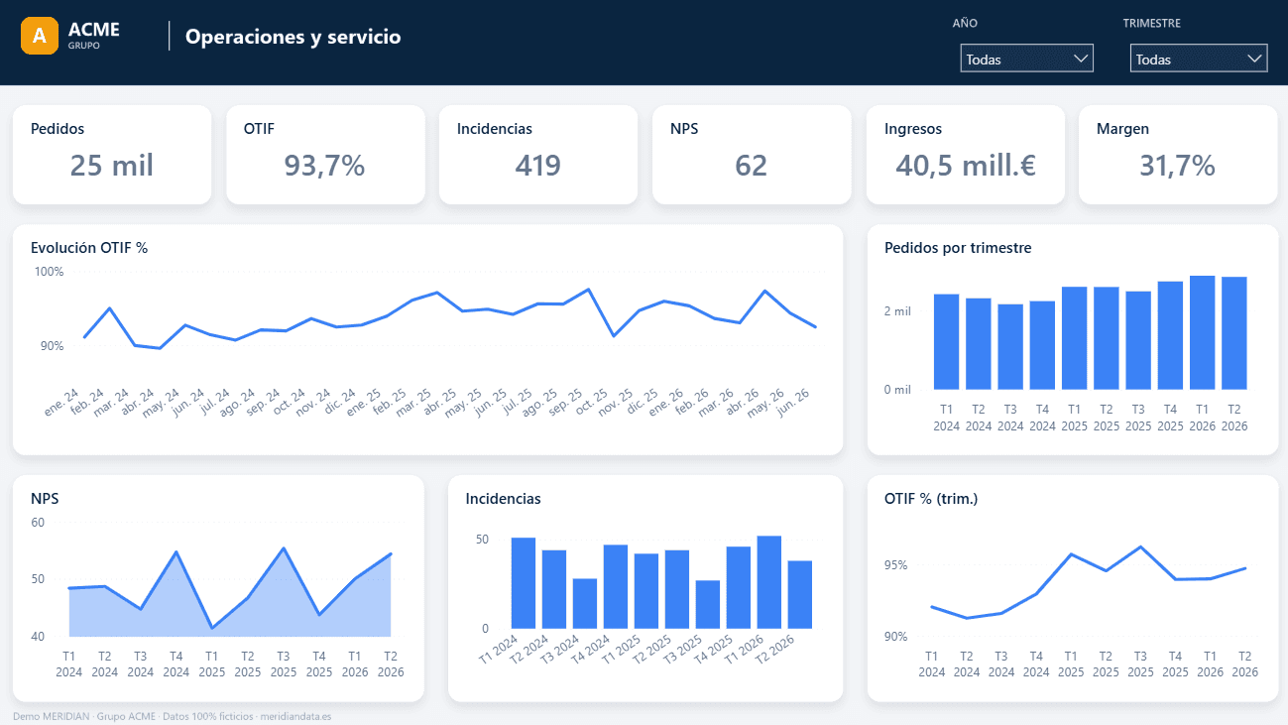Image resolution: width=1288 pixels, height=725 pixels.
Task: Click the T4 2025 bar in Pedidos por trimestre
Action: pos(1170,335)
